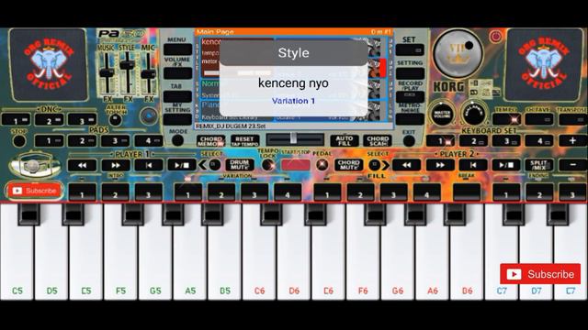Select Keyboard Set 1
The image size is (588, 330).
pos(440,141)
